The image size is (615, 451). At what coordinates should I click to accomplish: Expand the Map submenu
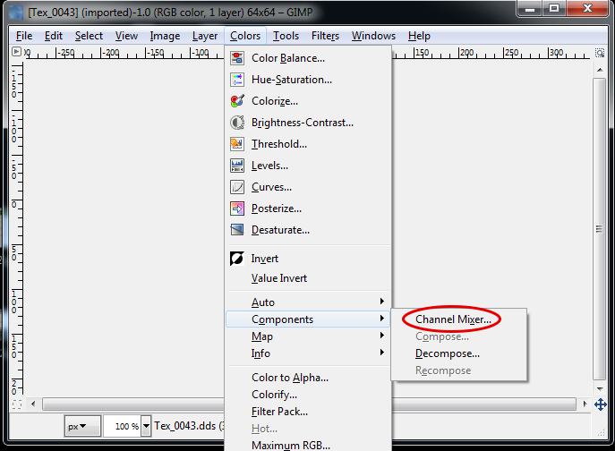coord(308,336)
